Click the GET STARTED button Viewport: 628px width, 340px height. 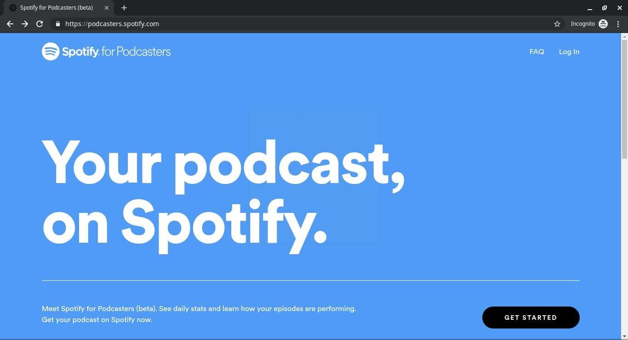coord(531,318)
